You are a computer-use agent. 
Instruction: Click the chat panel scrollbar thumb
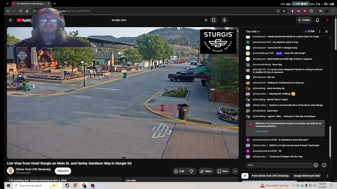click(330, 141)
